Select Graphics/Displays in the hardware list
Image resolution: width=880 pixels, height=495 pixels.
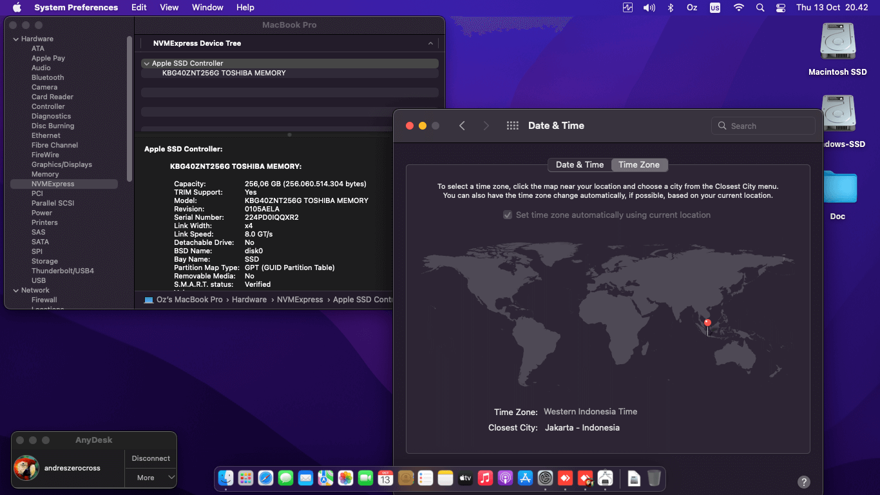pos(62,164)
